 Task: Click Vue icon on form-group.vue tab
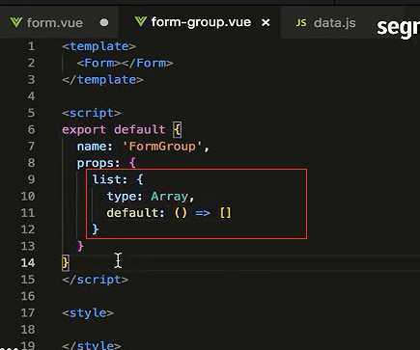141,22
